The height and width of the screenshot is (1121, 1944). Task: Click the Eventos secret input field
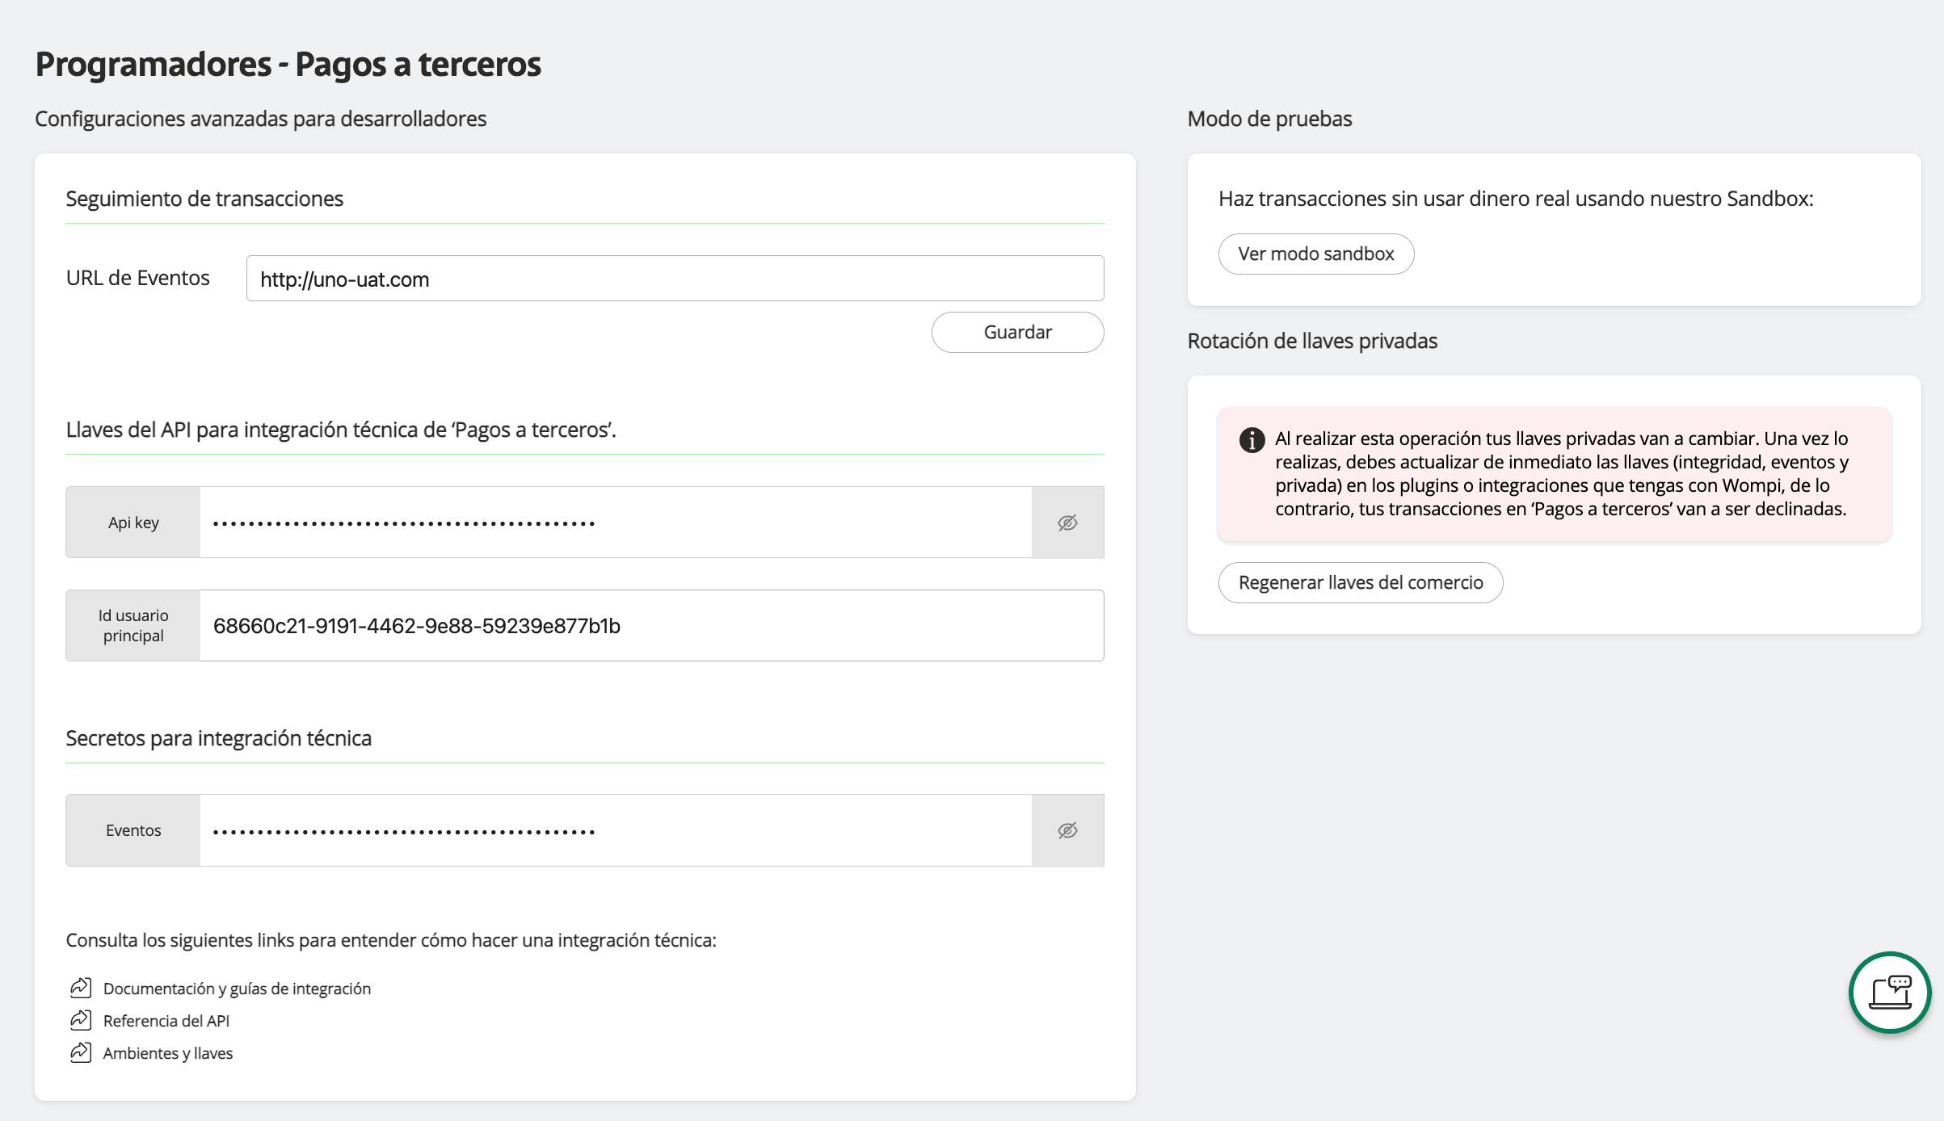[x=614, y=829]
